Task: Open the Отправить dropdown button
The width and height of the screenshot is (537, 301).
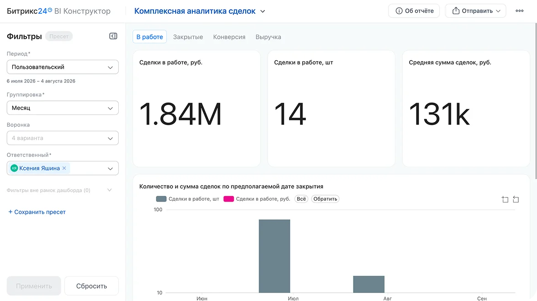Action: 475,11
